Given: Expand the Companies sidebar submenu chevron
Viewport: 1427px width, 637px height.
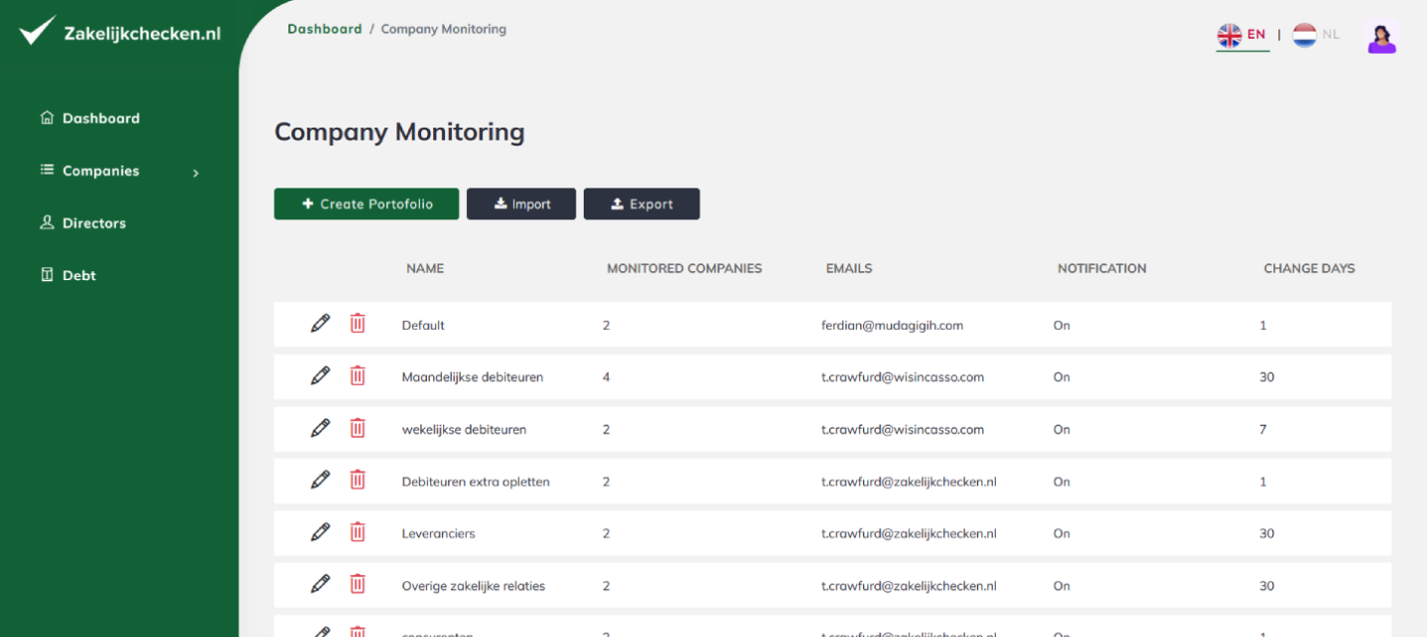Looking at the screenshot, I should pyautogui.click(x=196, y=172).
